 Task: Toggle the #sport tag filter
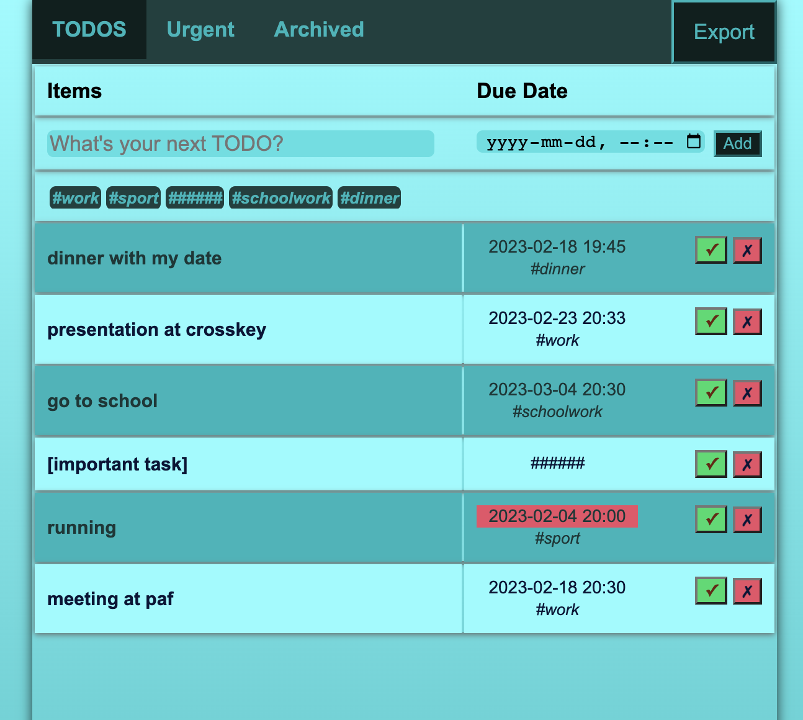tap(133, 197)
